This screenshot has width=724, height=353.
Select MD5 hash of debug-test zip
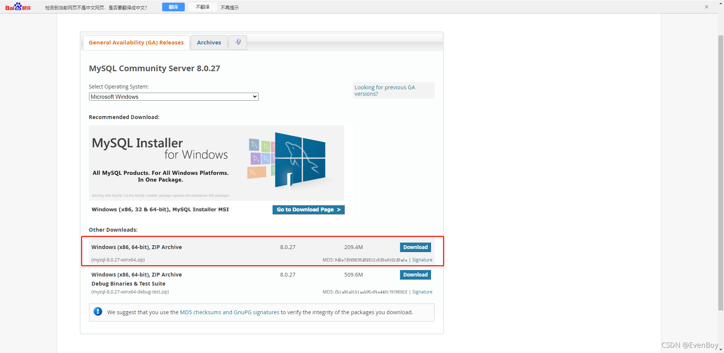click(x=371, y=292)
